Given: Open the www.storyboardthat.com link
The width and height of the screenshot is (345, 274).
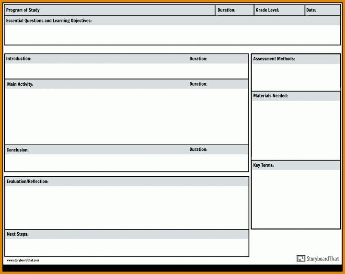Looking at the screenshot, I should [23, 261].
